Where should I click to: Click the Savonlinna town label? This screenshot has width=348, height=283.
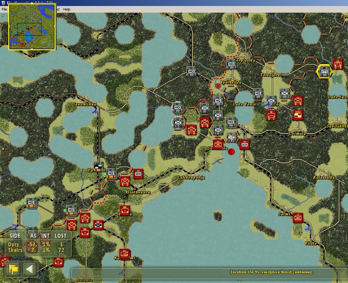point(85,104)
